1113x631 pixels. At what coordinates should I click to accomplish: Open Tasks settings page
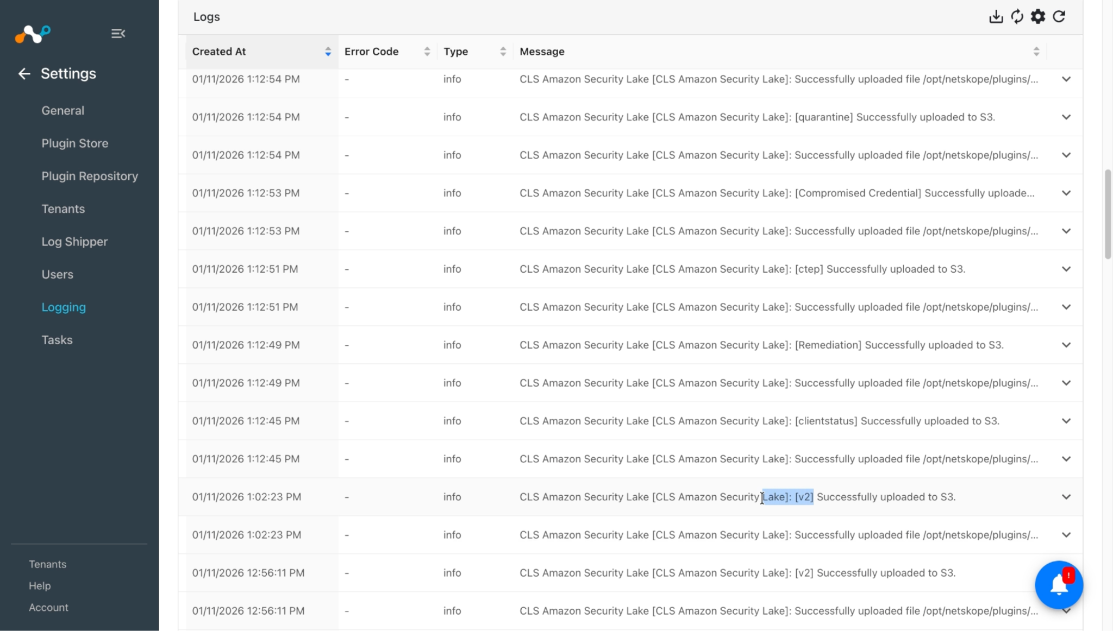57,340
